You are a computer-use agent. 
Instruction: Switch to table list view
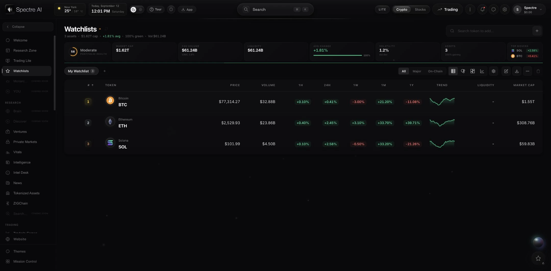click(453, 71)
